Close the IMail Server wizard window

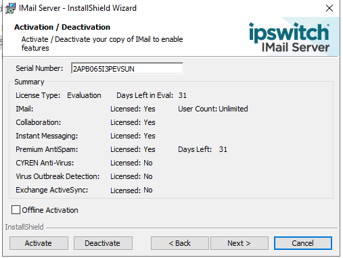329,8
